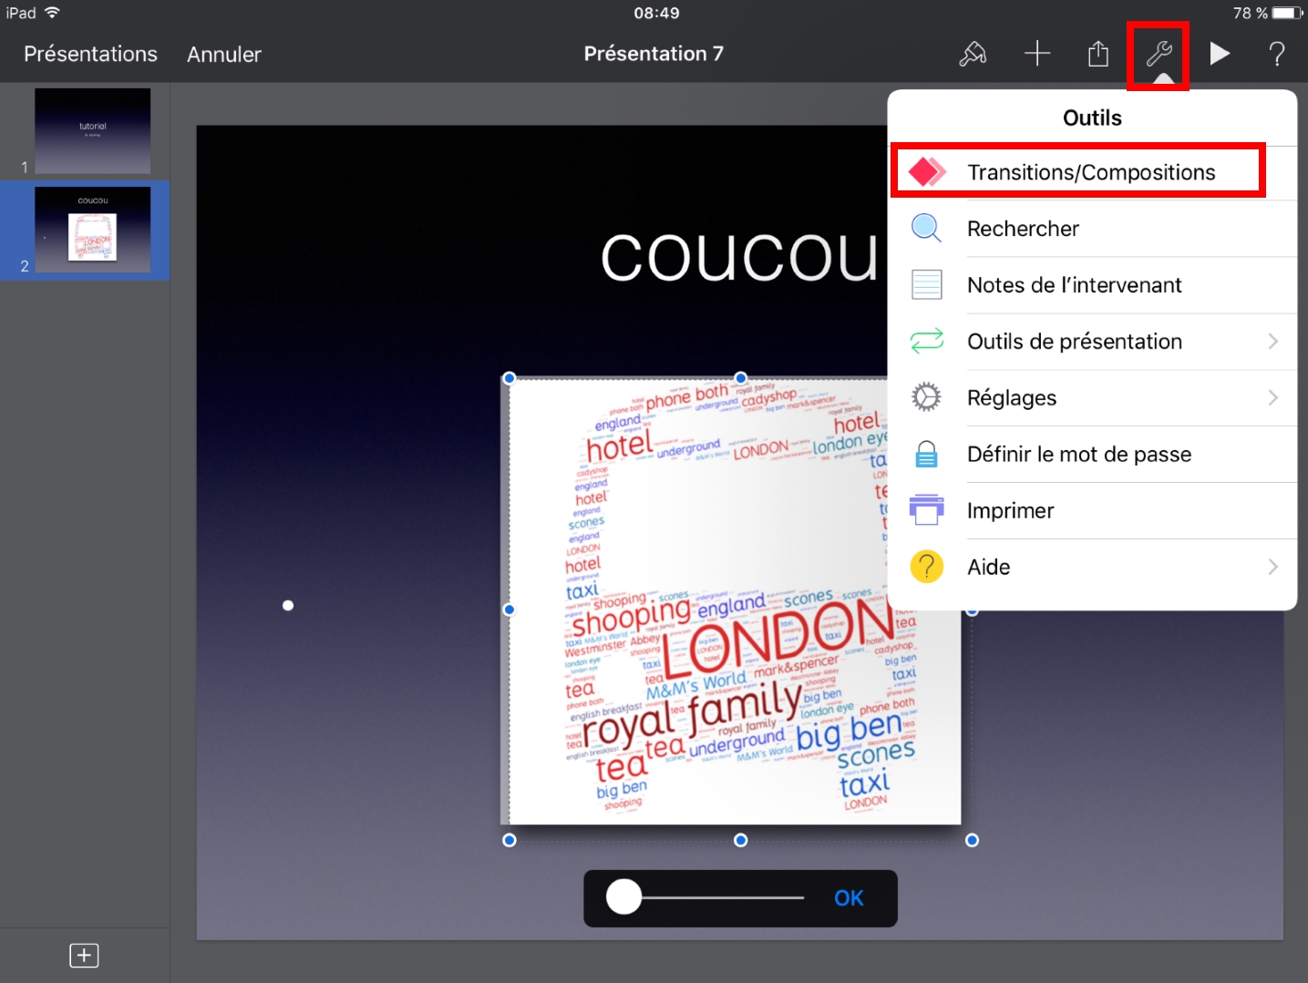Click the image mask slider knob

pyautogui.click(x=624, y=897)
